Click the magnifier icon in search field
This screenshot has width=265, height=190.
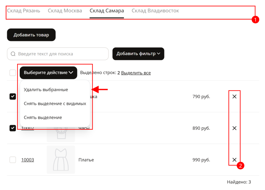(13, 54)
